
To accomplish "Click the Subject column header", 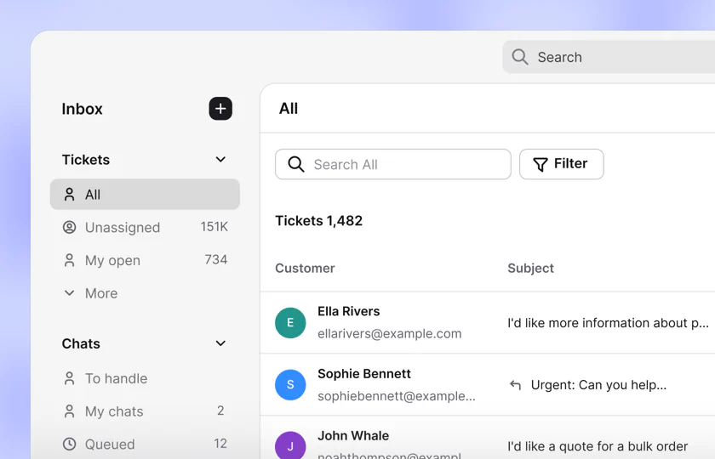I will [x=531, y=269].
